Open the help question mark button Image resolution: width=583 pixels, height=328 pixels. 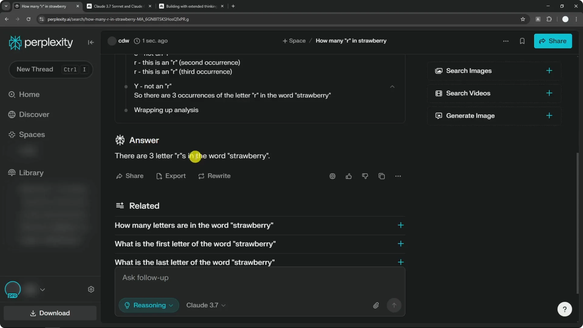click(x=564, y=309)
